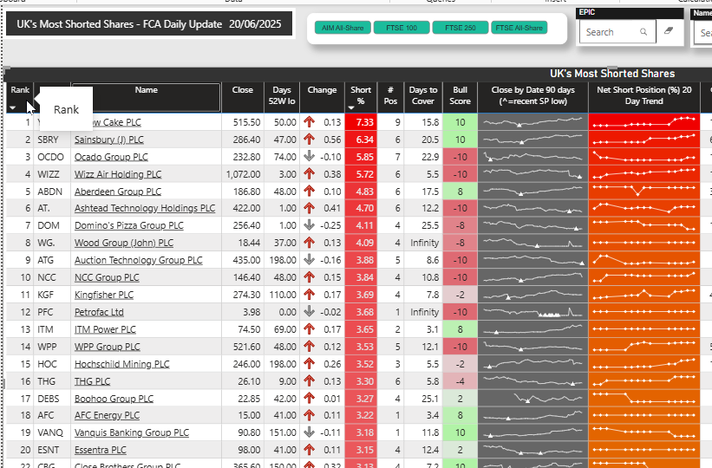Filter by FTSE 100 index
Viewport: 712px width, 468px height.
(402, 28)
